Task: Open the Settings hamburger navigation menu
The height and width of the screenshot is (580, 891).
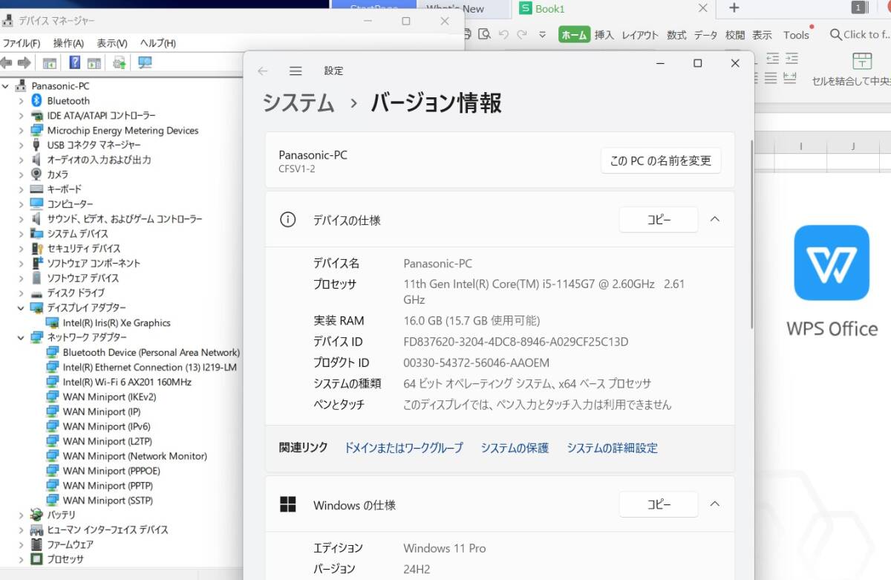Action: [x=296, y=71]
